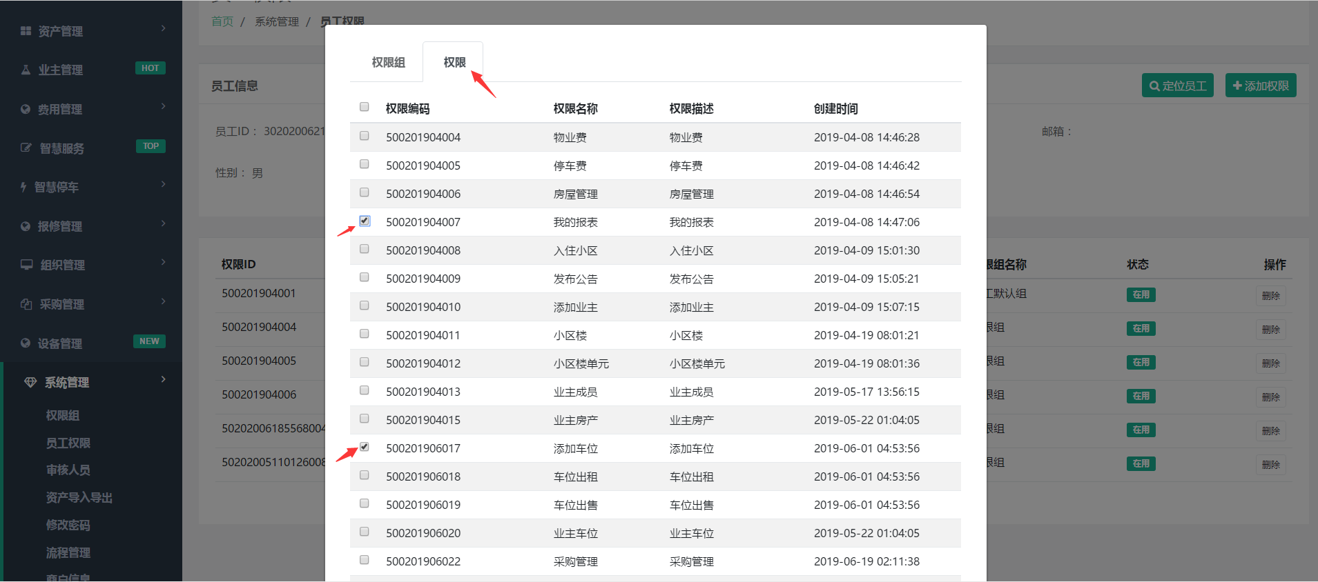
Task: Click the 权限编码 column header
Action: pyautogui.click(x=407, y=108)
